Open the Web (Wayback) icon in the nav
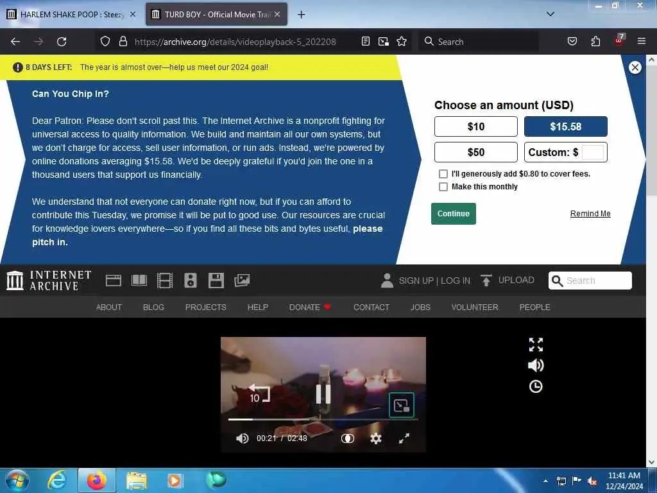This screenshot has height=493, width=657. pyautogui.click(x=114, y=281)
